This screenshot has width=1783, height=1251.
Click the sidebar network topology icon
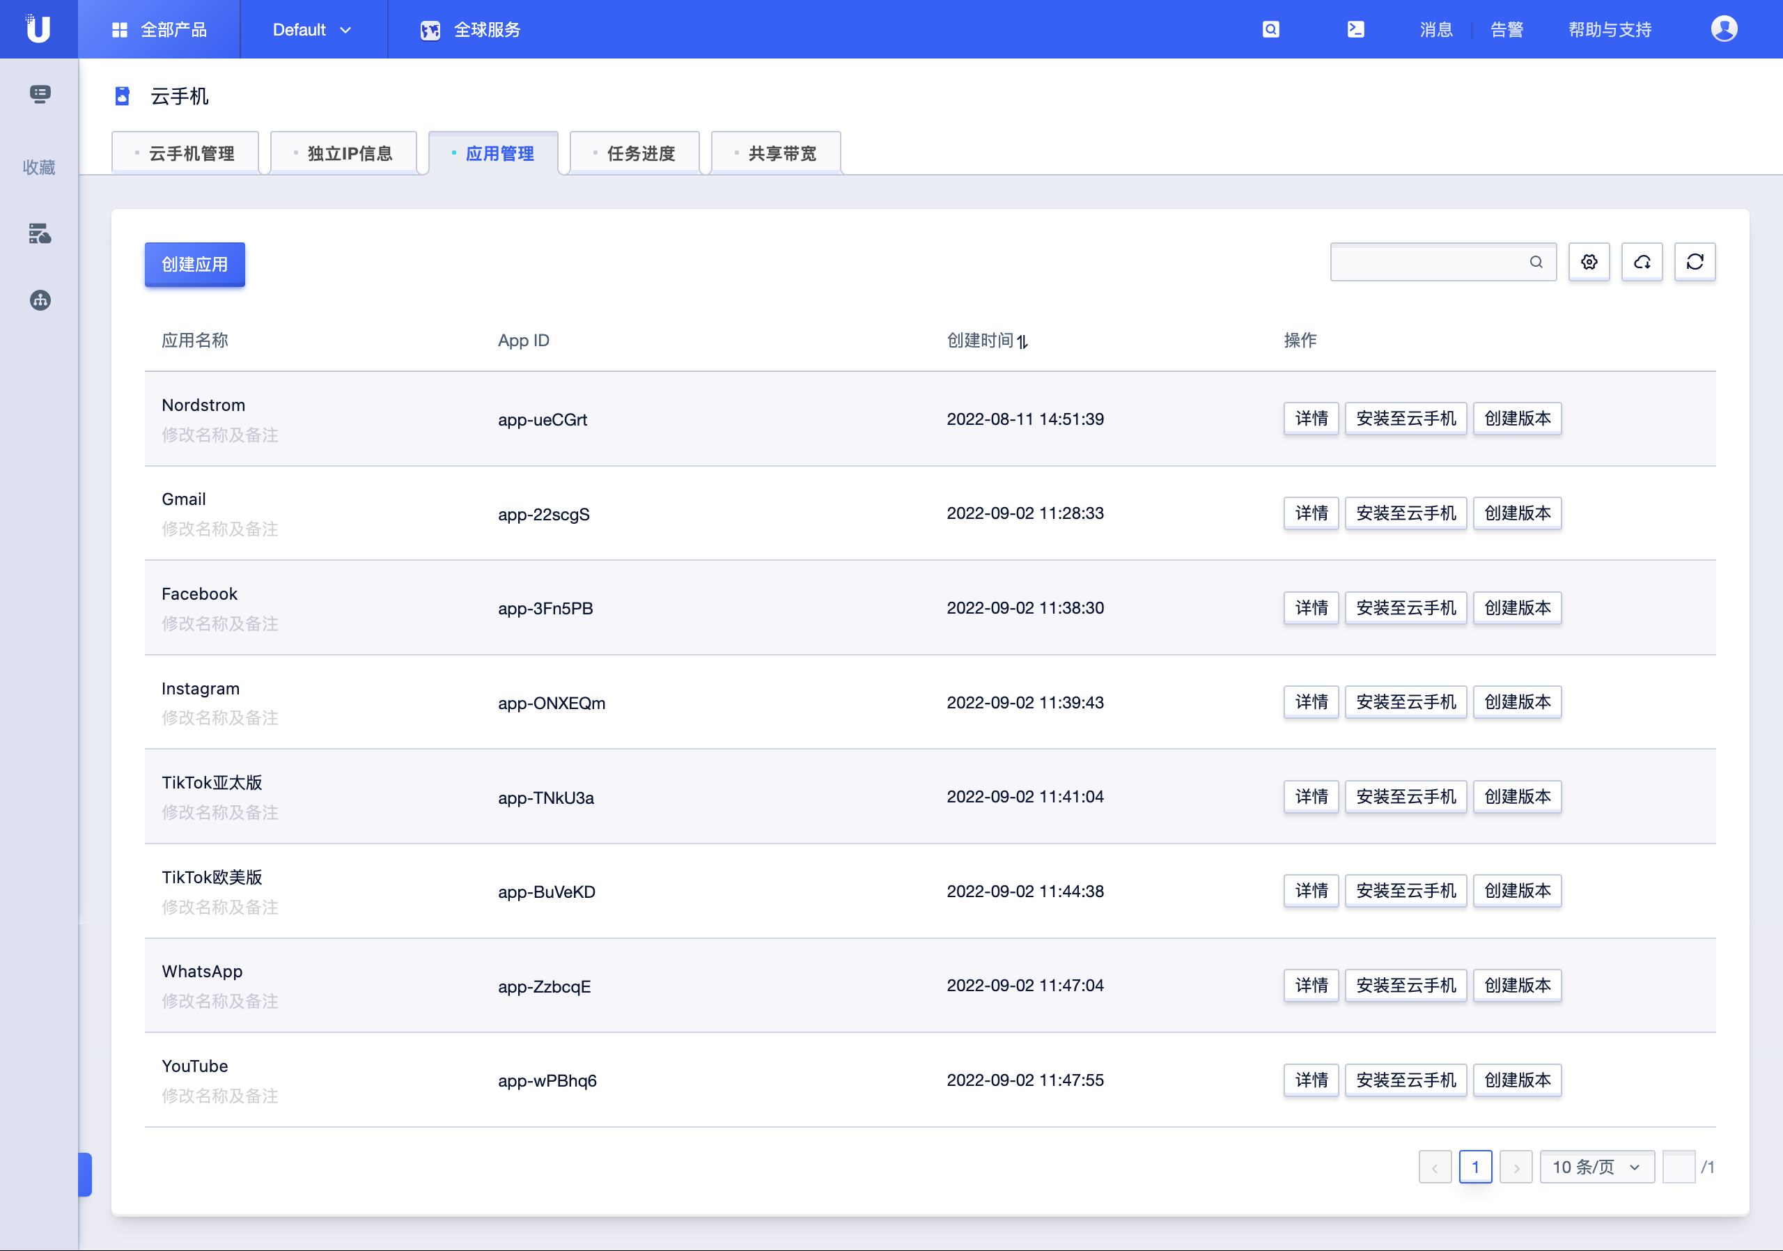tap(40, 300)
